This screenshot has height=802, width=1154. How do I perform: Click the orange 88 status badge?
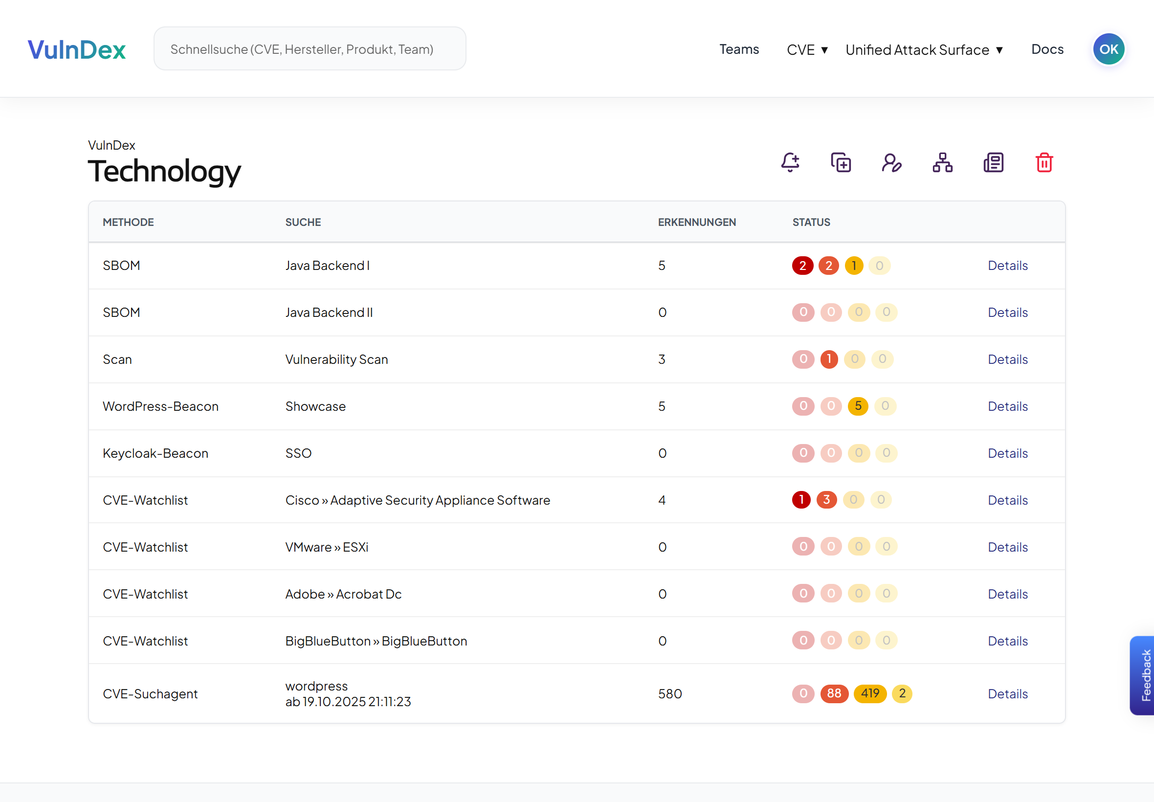click(x=834, y=693)
